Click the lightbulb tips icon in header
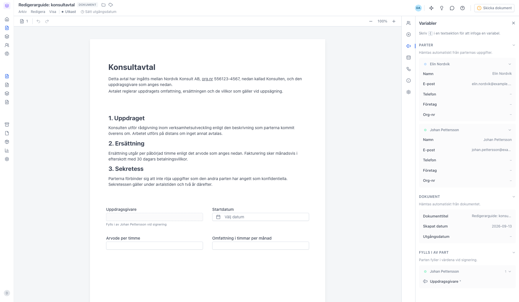This screenshot has height=302, width=519. tap(442, 8)
